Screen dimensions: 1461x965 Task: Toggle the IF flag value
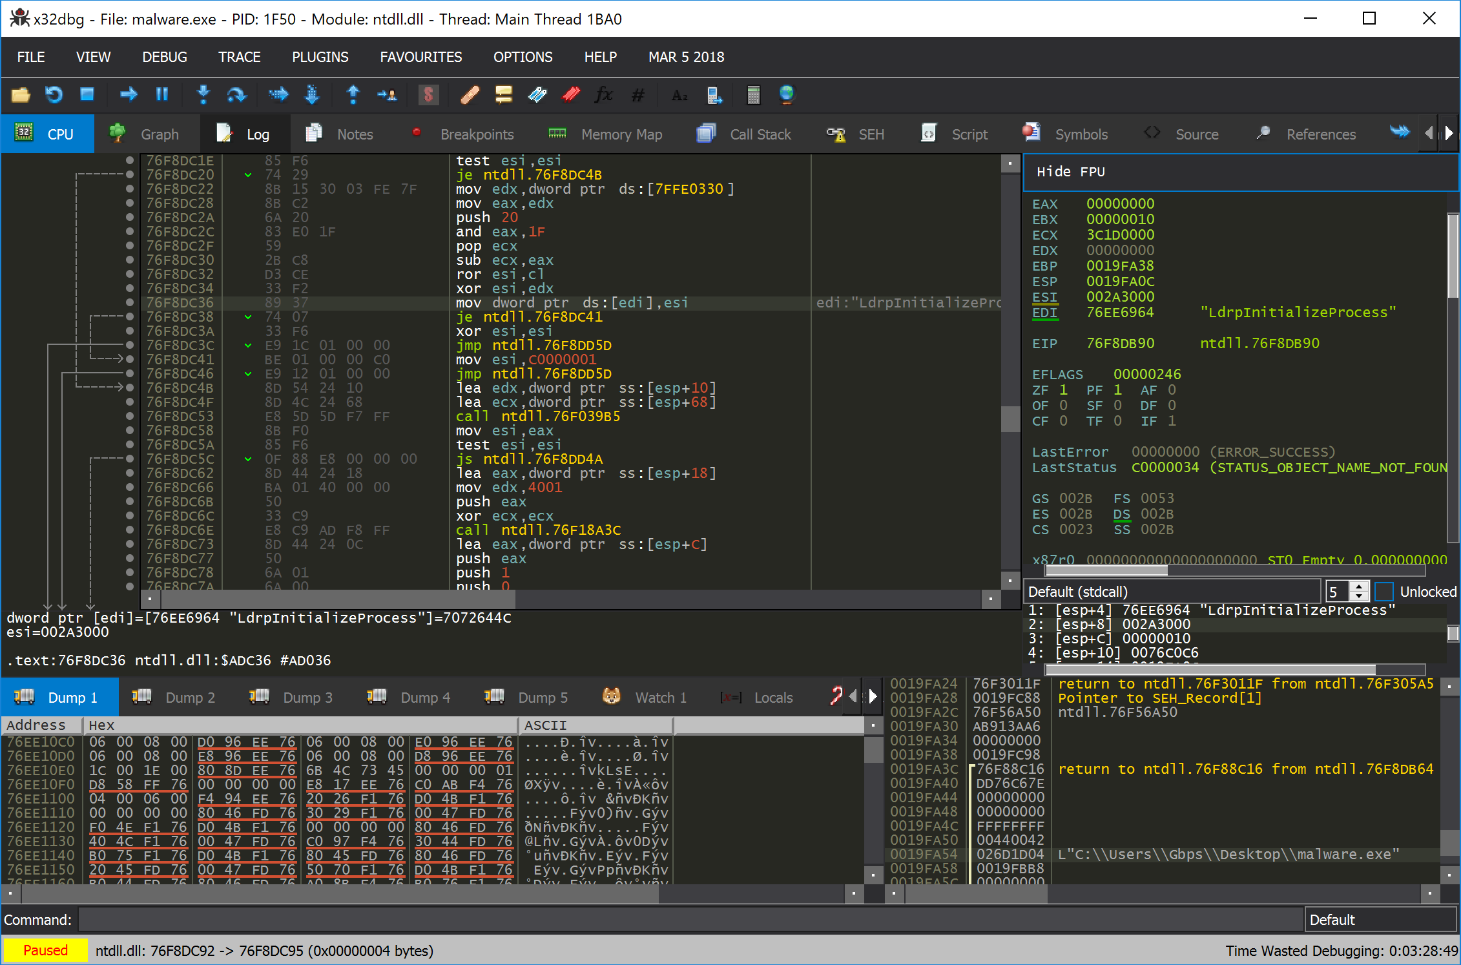[x=1172, y=421]
